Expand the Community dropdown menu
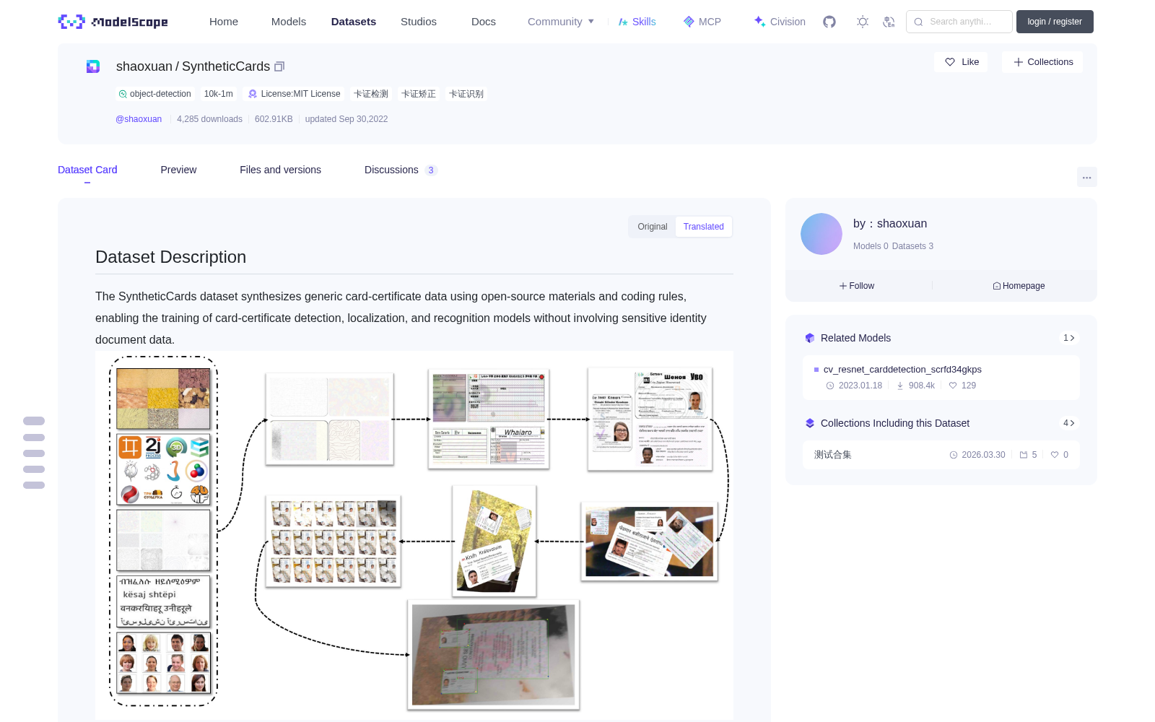The image size is (1155, 722). coord(561,22)
